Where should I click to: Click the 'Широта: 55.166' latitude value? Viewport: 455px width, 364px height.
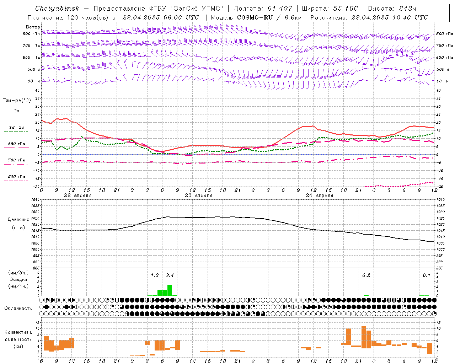tap(330, 9)
